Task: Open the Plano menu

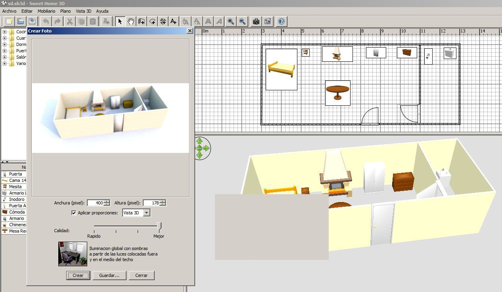Action: point(65,11)
